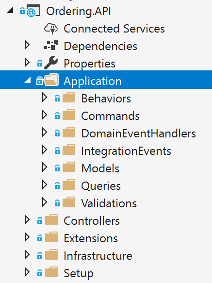Select the Behaviors folder name

tap(106, 99)
